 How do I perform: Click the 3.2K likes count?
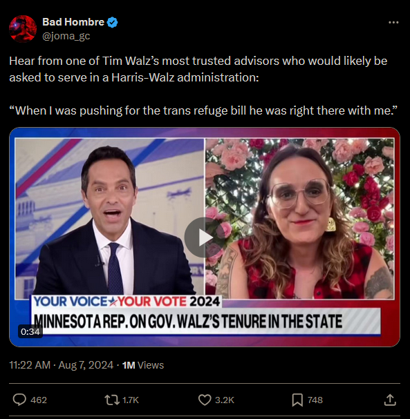coord(225,400)
